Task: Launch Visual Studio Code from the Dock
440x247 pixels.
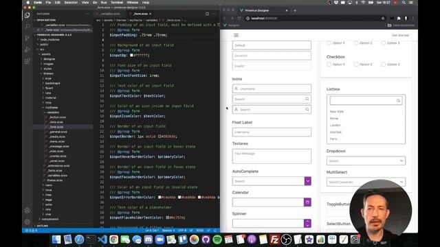Action: coord(102,239)
